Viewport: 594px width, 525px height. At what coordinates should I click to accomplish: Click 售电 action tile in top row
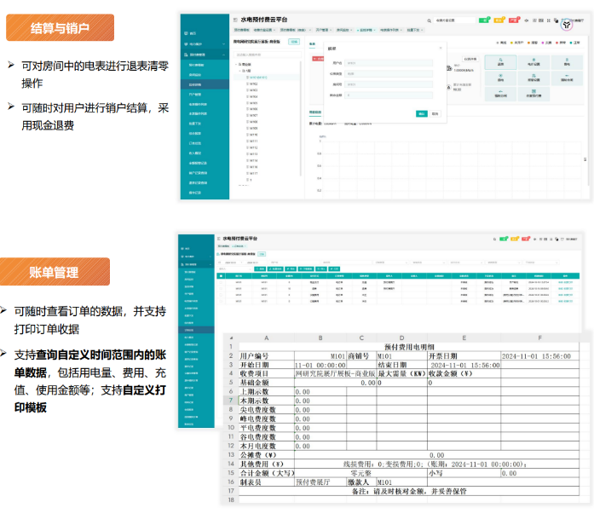567,62
